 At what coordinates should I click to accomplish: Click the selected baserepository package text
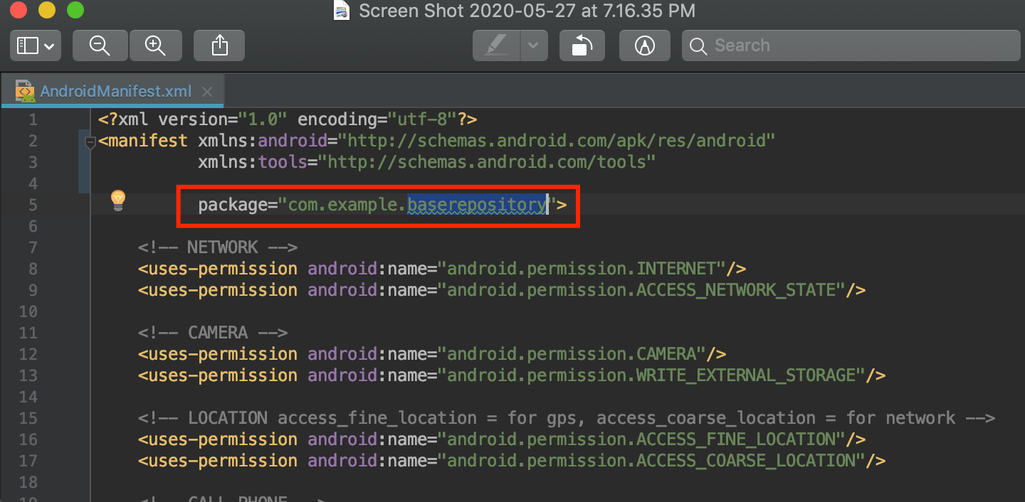point(477,205)
